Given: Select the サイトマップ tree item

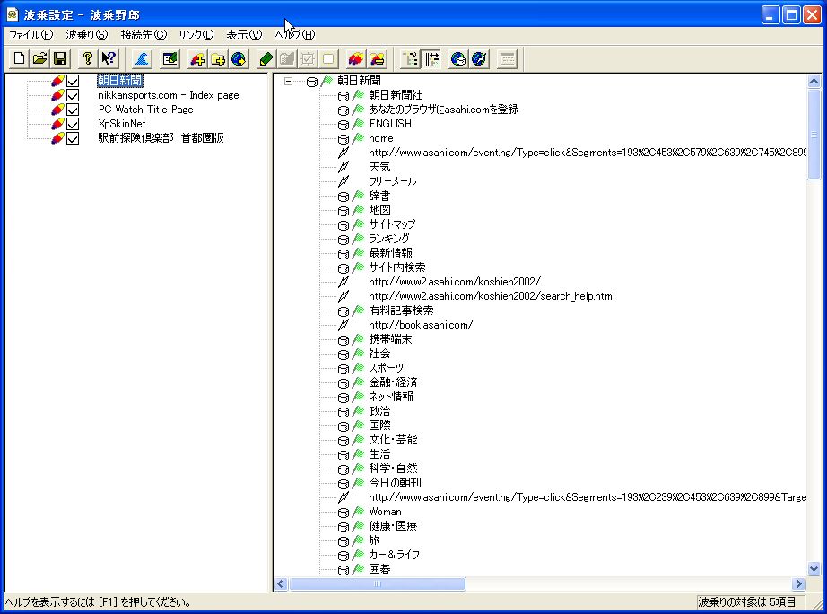Looking at the screenshot, I should (x=392, y=224).
